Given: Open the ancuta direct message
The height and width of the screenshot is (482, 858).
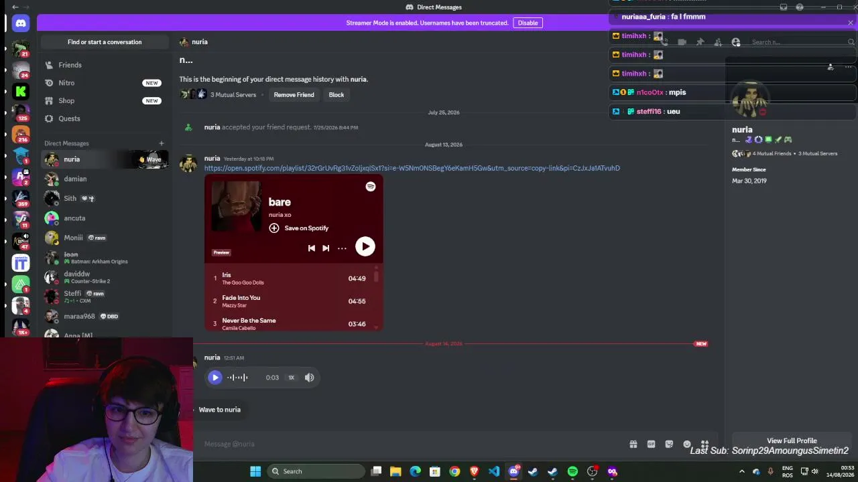Looking at the screenshot, I should pyautogui.click(x=104, y=218).
